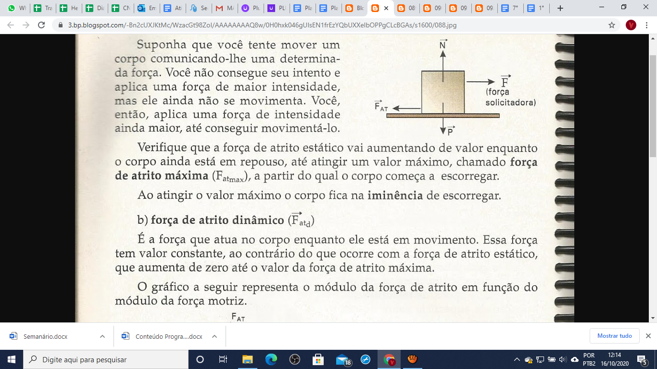This screenshot has height=369, width=657.
Task: Switch to the 'Tra' spreadsheet tab
Action: tap(42, 8)
